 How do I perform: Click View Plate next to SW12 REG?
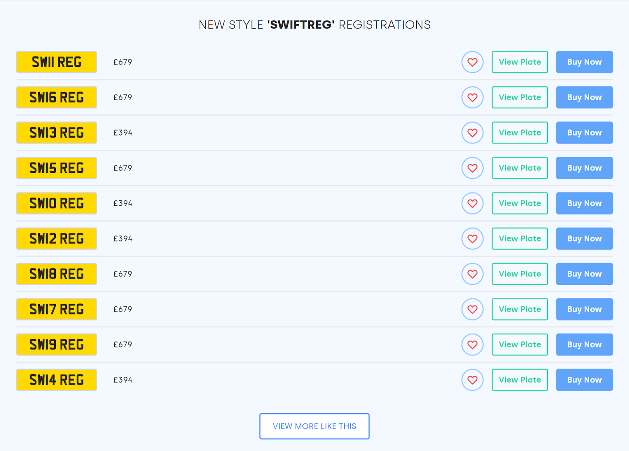click(520, 239)
